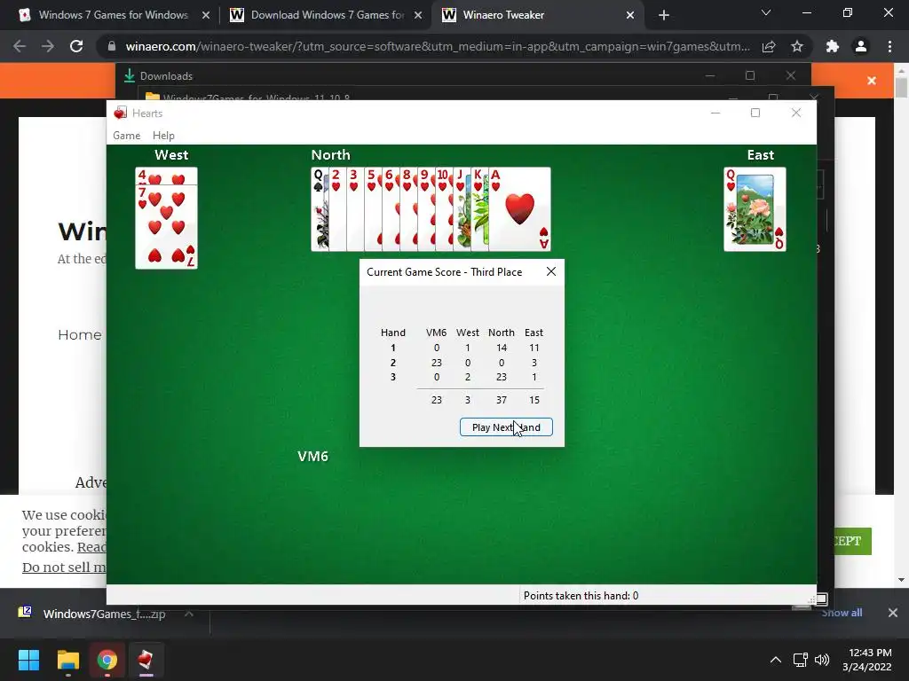909x681 pixels.
Task: Dismiss the orange banner with X
Action: coord(872,81)
